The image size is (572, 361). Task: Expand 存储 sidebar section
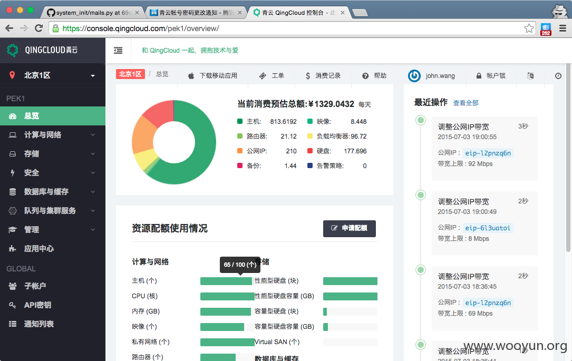click(x=53, y=154)
